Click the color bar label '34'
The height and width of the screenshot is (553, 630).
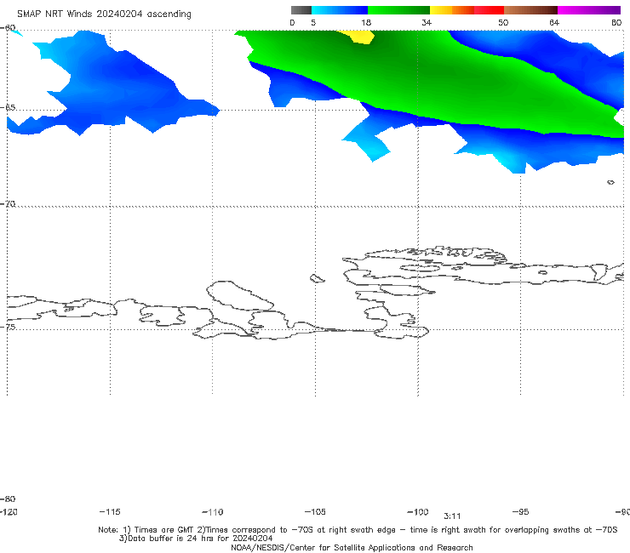(x=427, y=22)
